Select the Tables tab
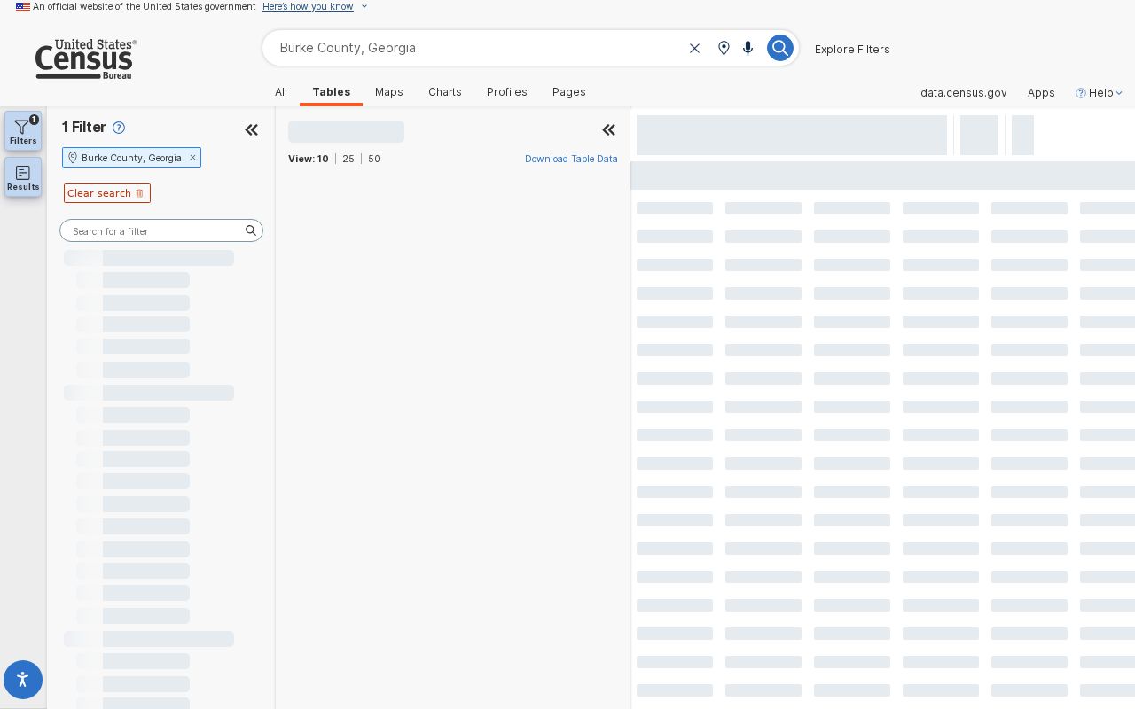This screenshot has width=1135, height=709. [332, 92]
